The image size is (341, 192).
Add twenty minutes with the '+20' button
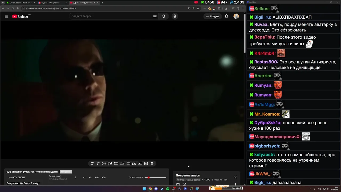pos(104,178)
